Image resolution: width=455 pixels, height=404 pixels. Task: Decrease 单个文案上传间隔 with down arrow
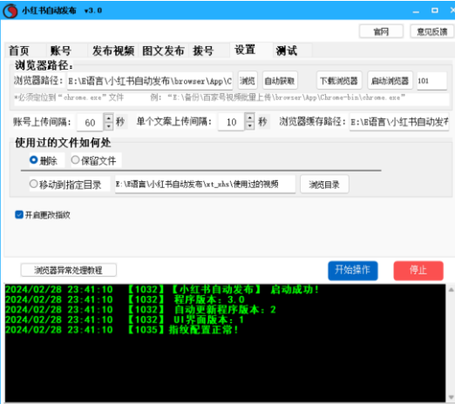[x=250, y=126]
